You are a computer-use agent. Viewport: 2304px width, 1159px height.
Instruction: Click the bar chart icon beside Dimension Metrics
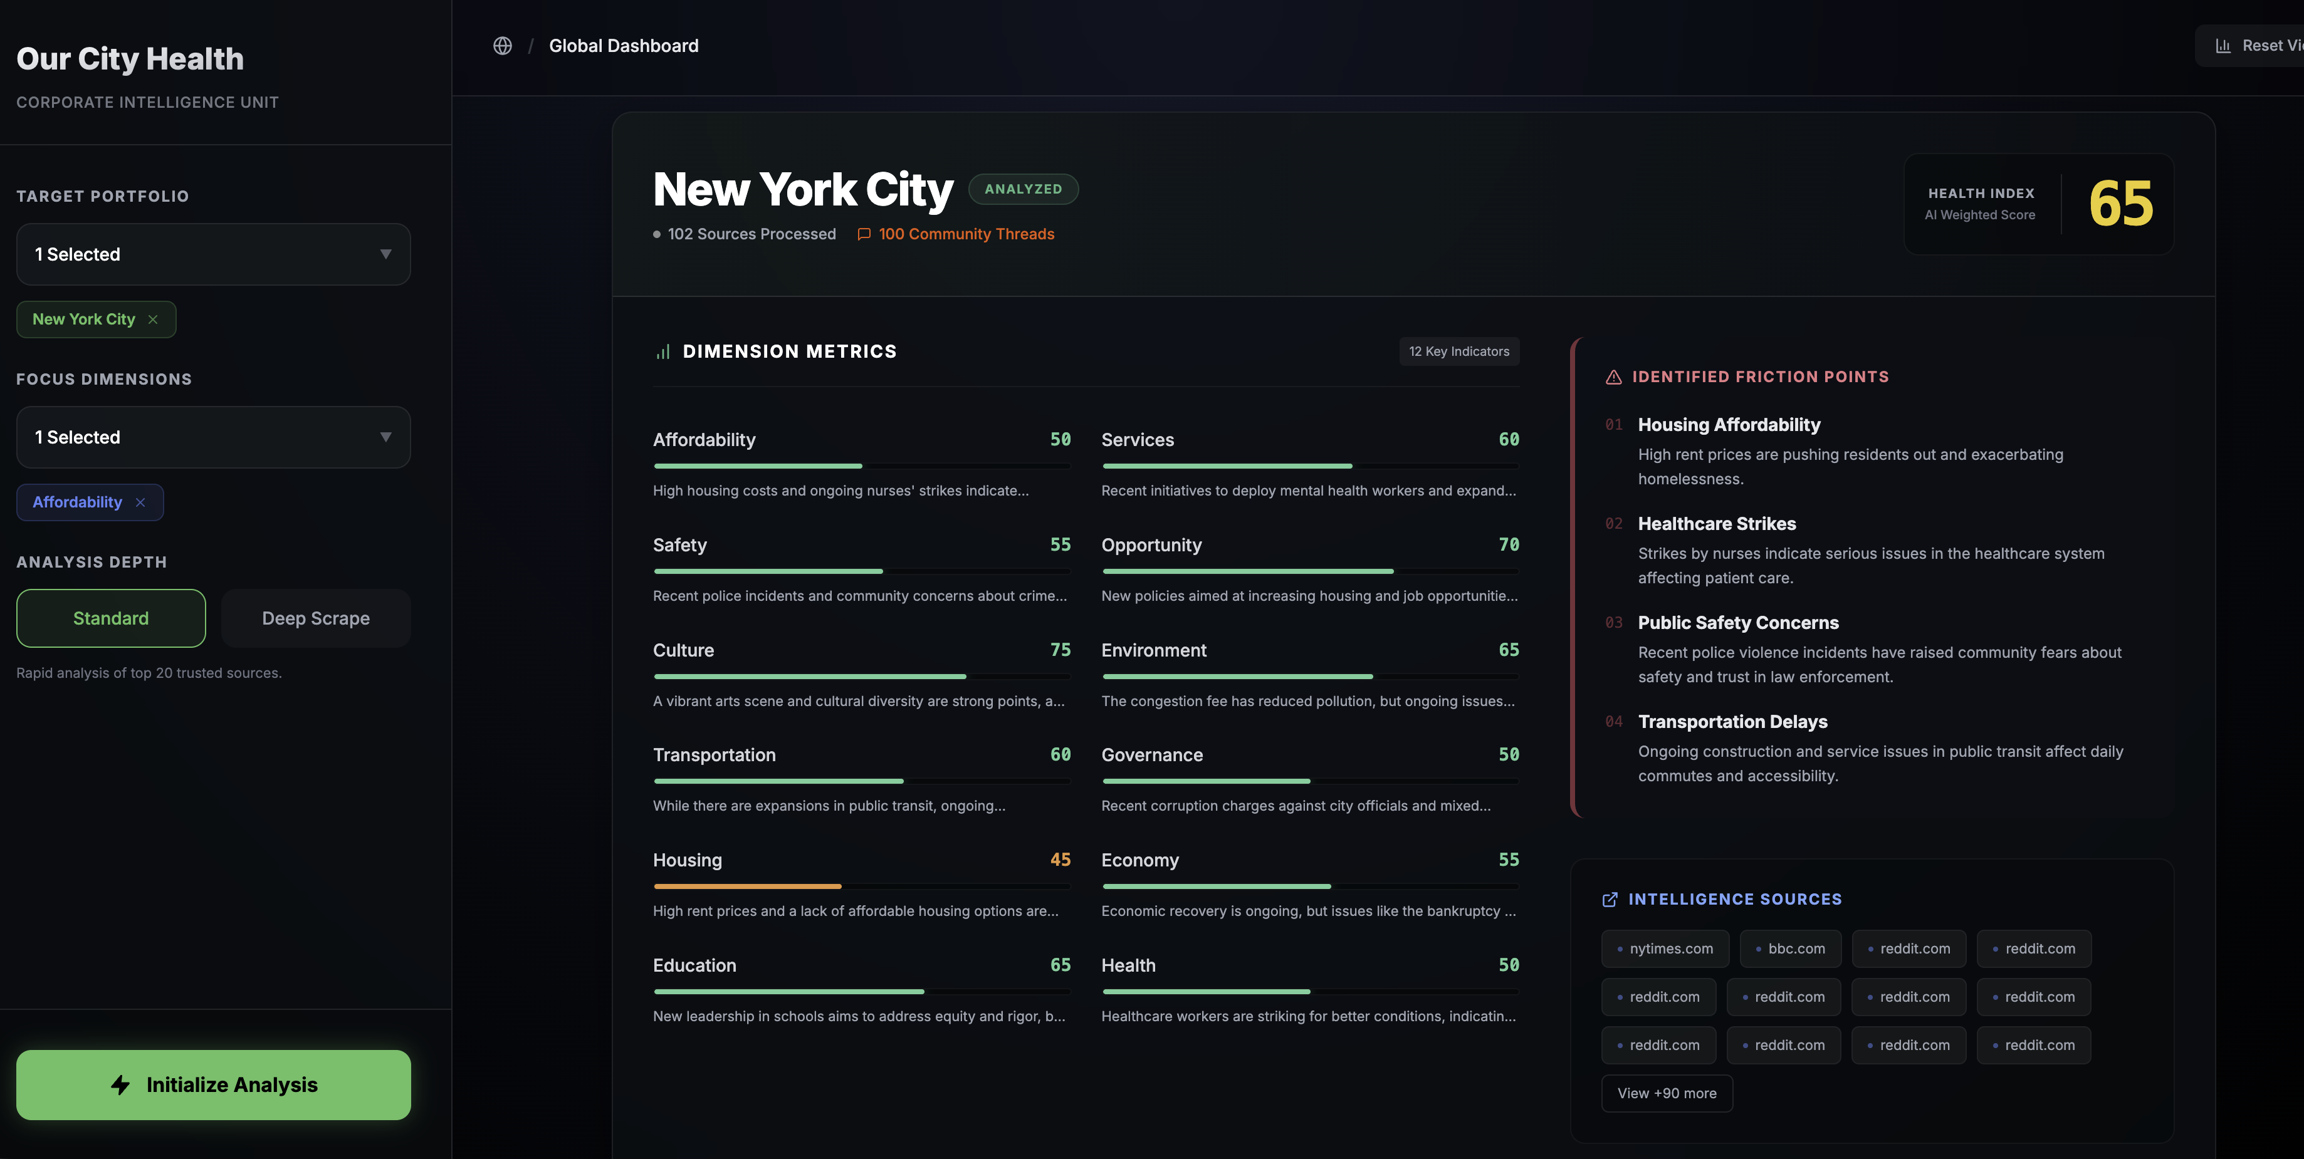coord(662,351)
